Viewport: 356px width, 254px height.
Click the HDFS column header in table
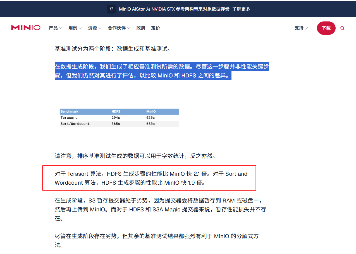tap(116, 111)
